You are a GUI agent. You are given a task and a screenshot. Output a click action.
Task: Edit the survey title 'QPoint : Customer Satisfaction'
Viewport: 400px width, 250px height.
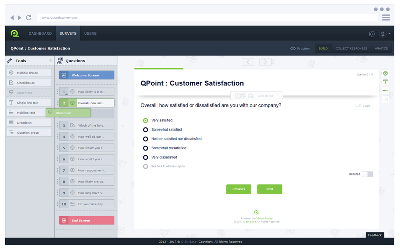192,83
